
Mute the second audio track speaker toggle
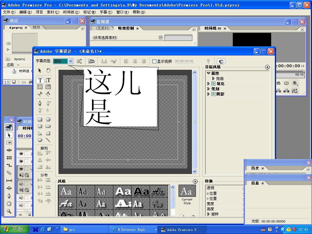(x=21, y=197)
